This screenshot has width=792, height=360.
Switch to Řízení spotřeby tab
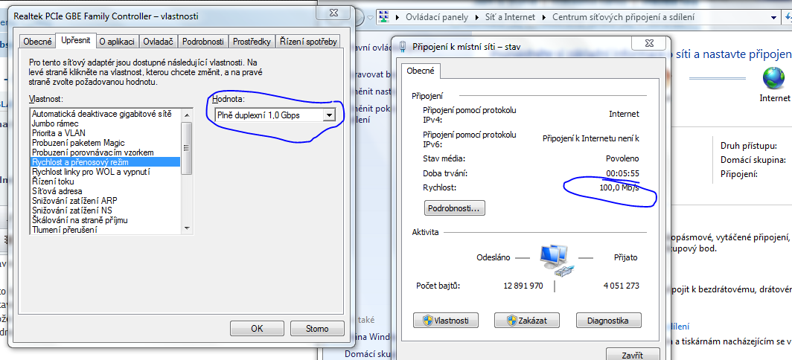coord(308,42)
